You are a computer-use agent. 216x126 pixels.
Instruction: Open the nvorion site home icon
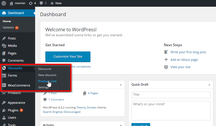(x=11, y=3)
